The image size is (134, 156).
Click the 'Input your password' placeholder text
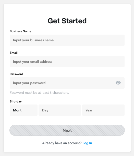pyautogui.click(x=29, y=83)
